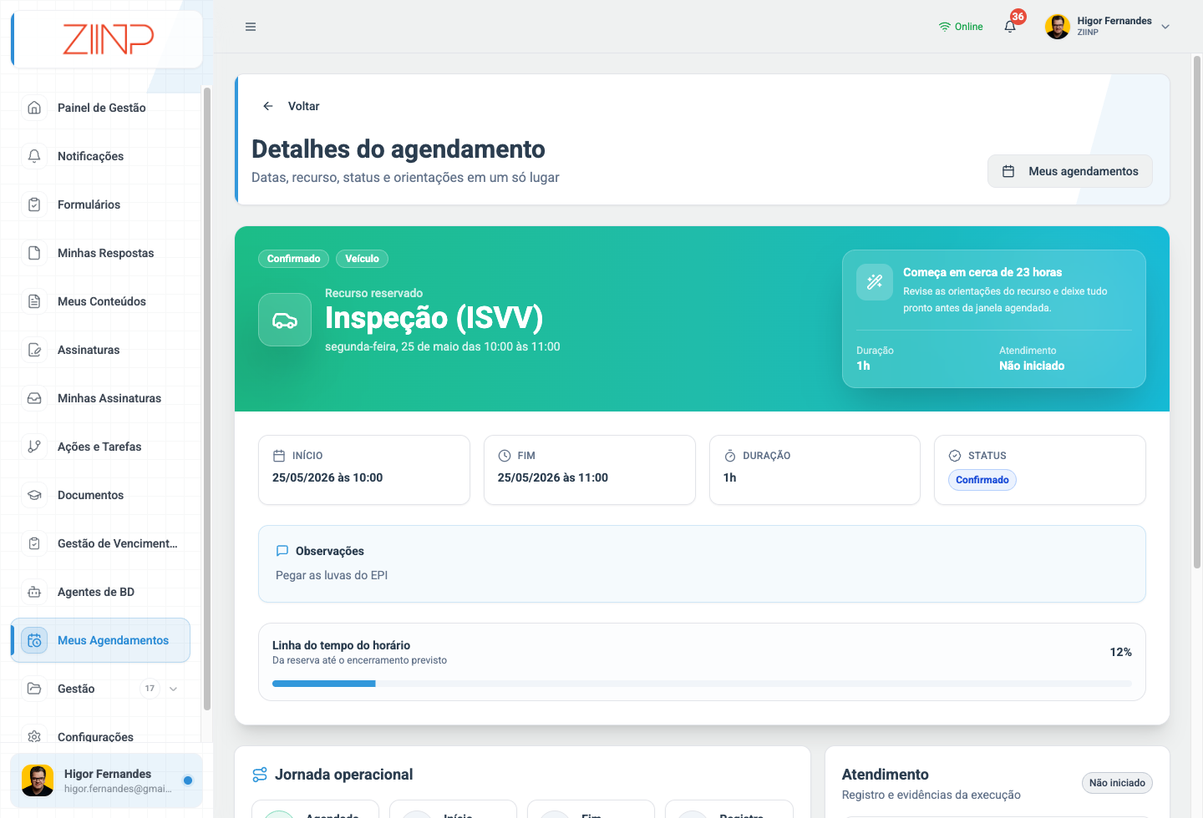This screenshot has height=818, width=1203.
Task: Click Higor Fernandes profile card in sidebar
Action: [106, 780]
